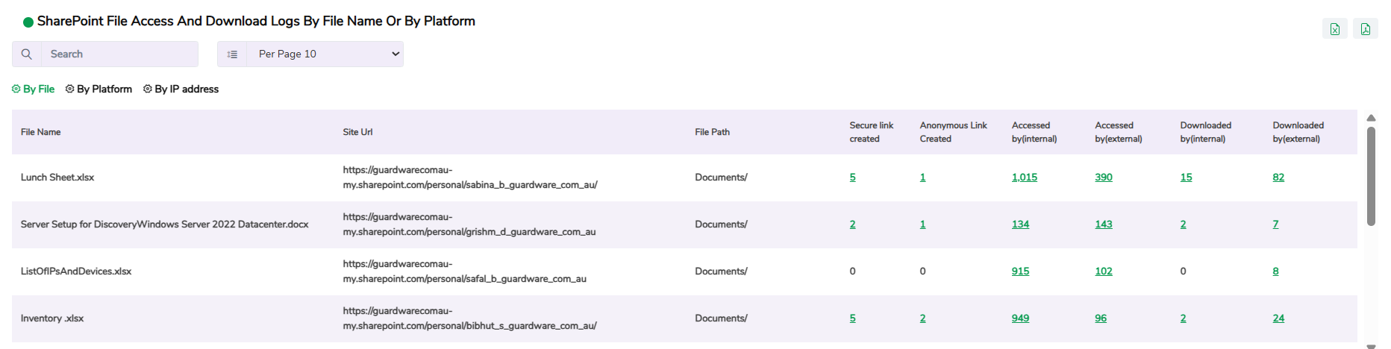This screenshot has height=349, width=1391.
Task: Click into the Search field
Action: tap(119, 54)
